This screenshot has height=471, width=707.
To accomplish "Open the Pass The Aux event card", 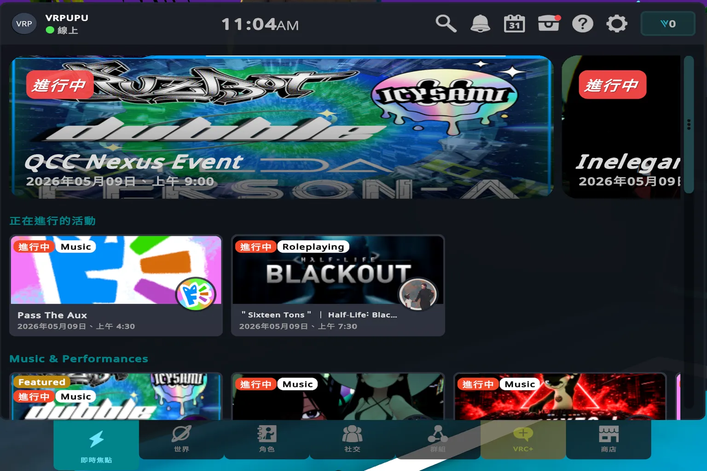I will click(x=116, y=285).
